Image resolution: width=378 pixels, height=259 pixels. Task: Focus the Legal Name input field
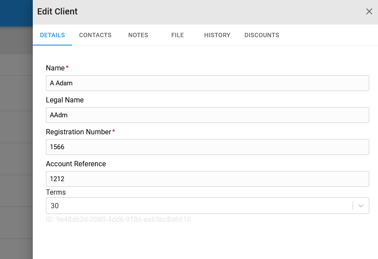(x=207, y=115)
